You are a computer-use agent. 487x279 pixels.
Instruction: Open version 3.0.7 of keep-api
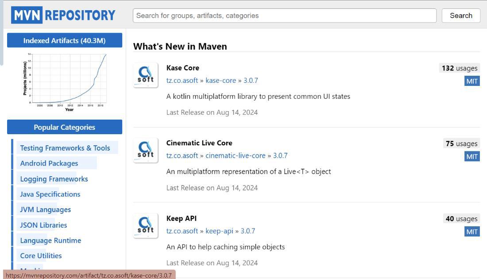(x=248, y=231)
